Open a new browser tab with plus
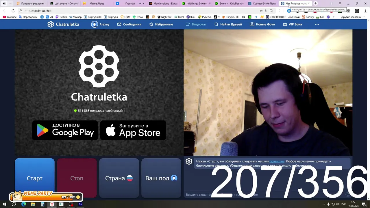Image resolution: width=370 pixels, height=208 pixels. pos(315,3)
